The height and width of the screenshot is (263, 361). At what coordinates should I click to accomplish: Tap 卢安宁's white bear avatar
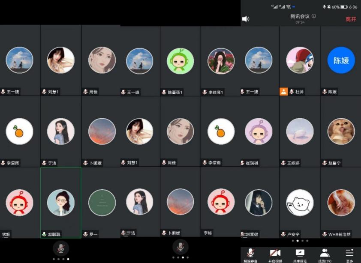click(300, 203)
